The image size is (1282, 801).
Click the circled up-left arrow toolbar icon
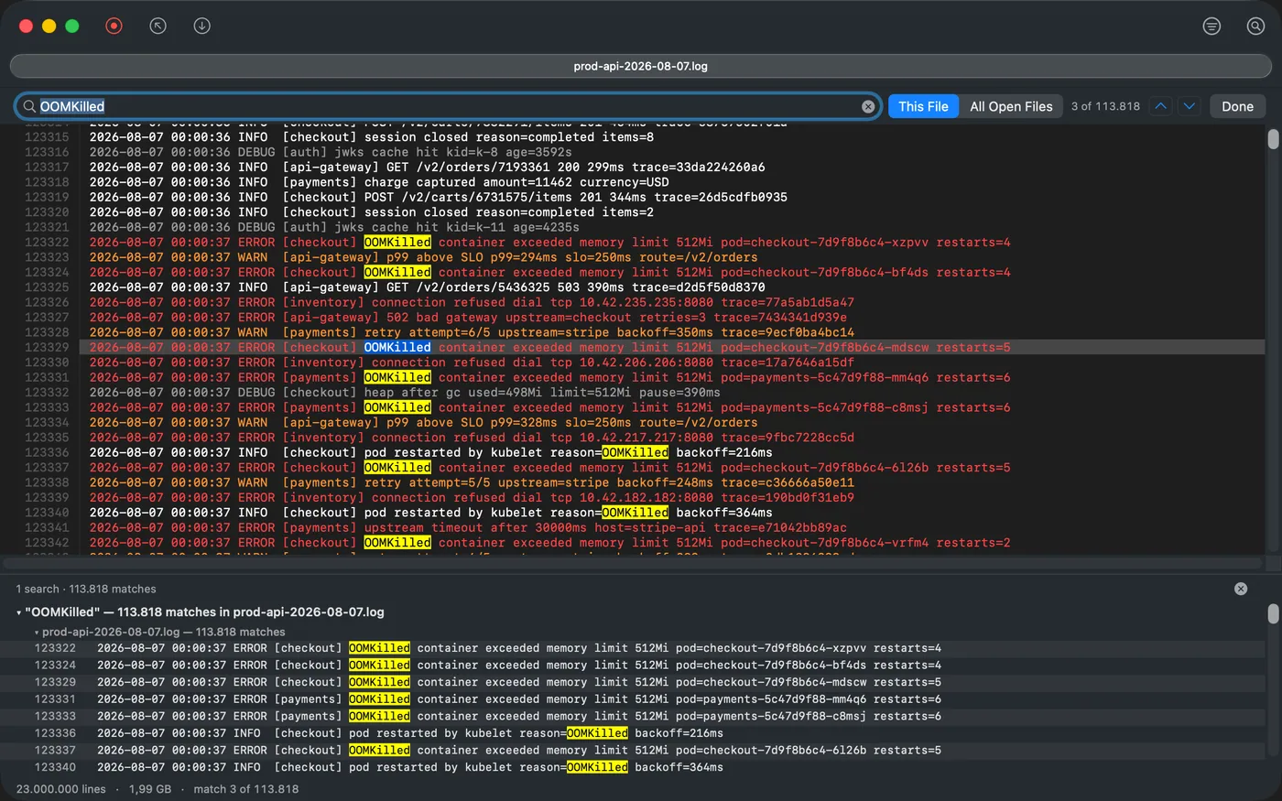158,26
